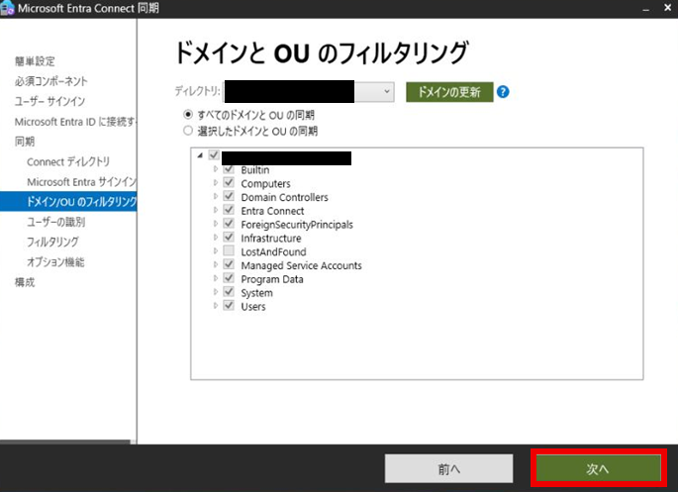
Task: Click the Microsoft Entra Connect title bar icon
Action: tap(9, 9)
